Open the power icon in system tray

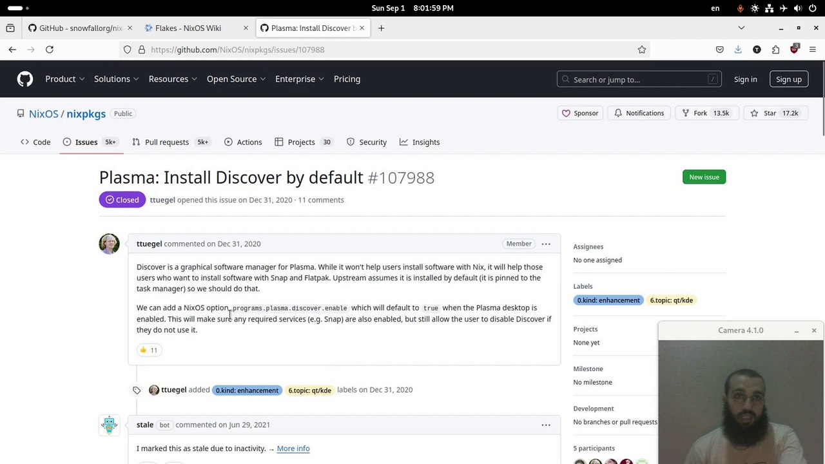point(813,8)
